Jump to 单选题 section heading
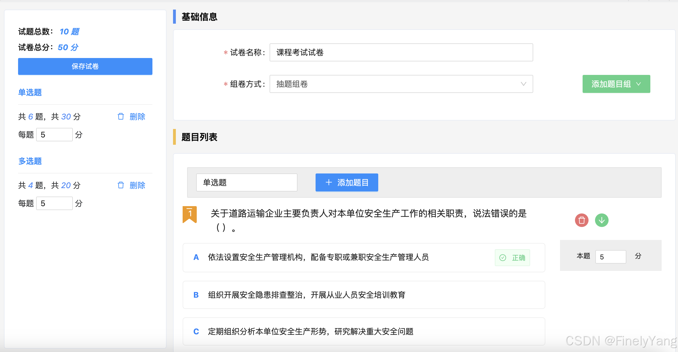 pyautogui.click(x=30, y=92)
